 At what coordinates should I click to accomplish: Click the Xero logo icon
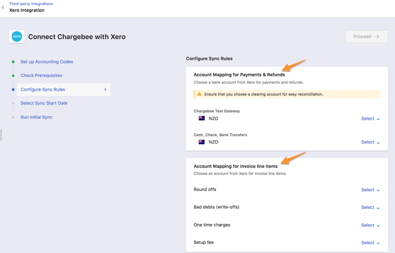click(17, 37)
